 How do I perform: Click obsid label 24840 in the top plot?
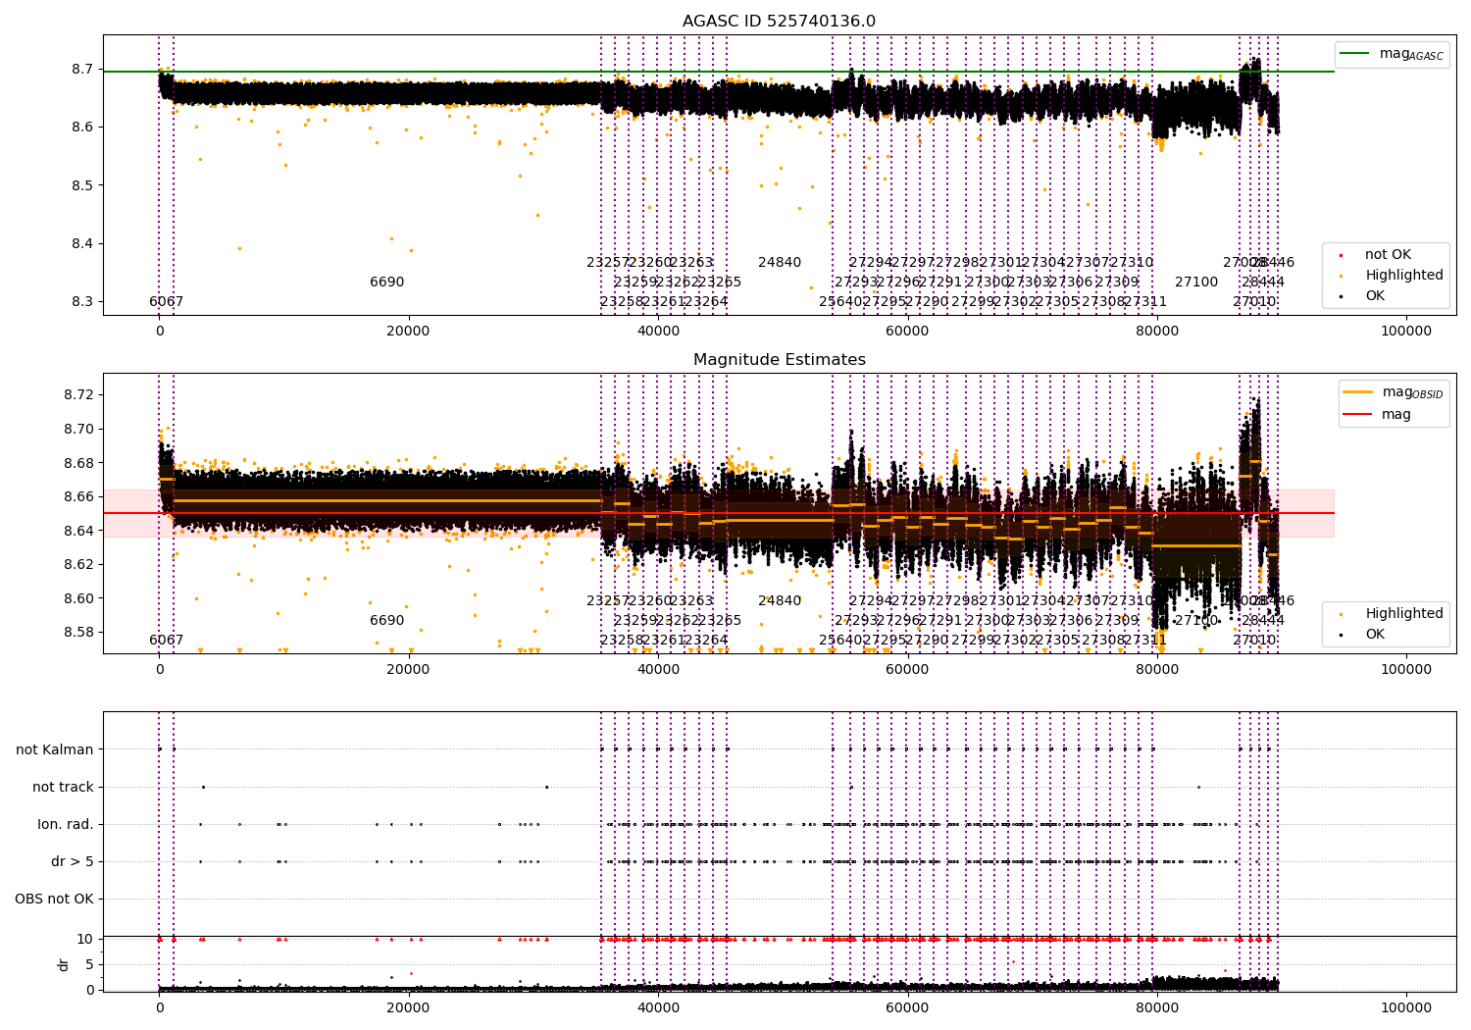click(x=780, y=262)
